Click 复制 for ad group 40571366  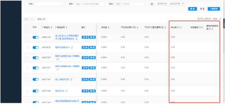(85, 91)
